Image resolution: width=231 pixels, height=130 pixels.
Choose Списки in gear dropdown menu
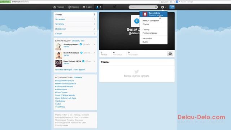pyautogui.click(x=146, y=24)
